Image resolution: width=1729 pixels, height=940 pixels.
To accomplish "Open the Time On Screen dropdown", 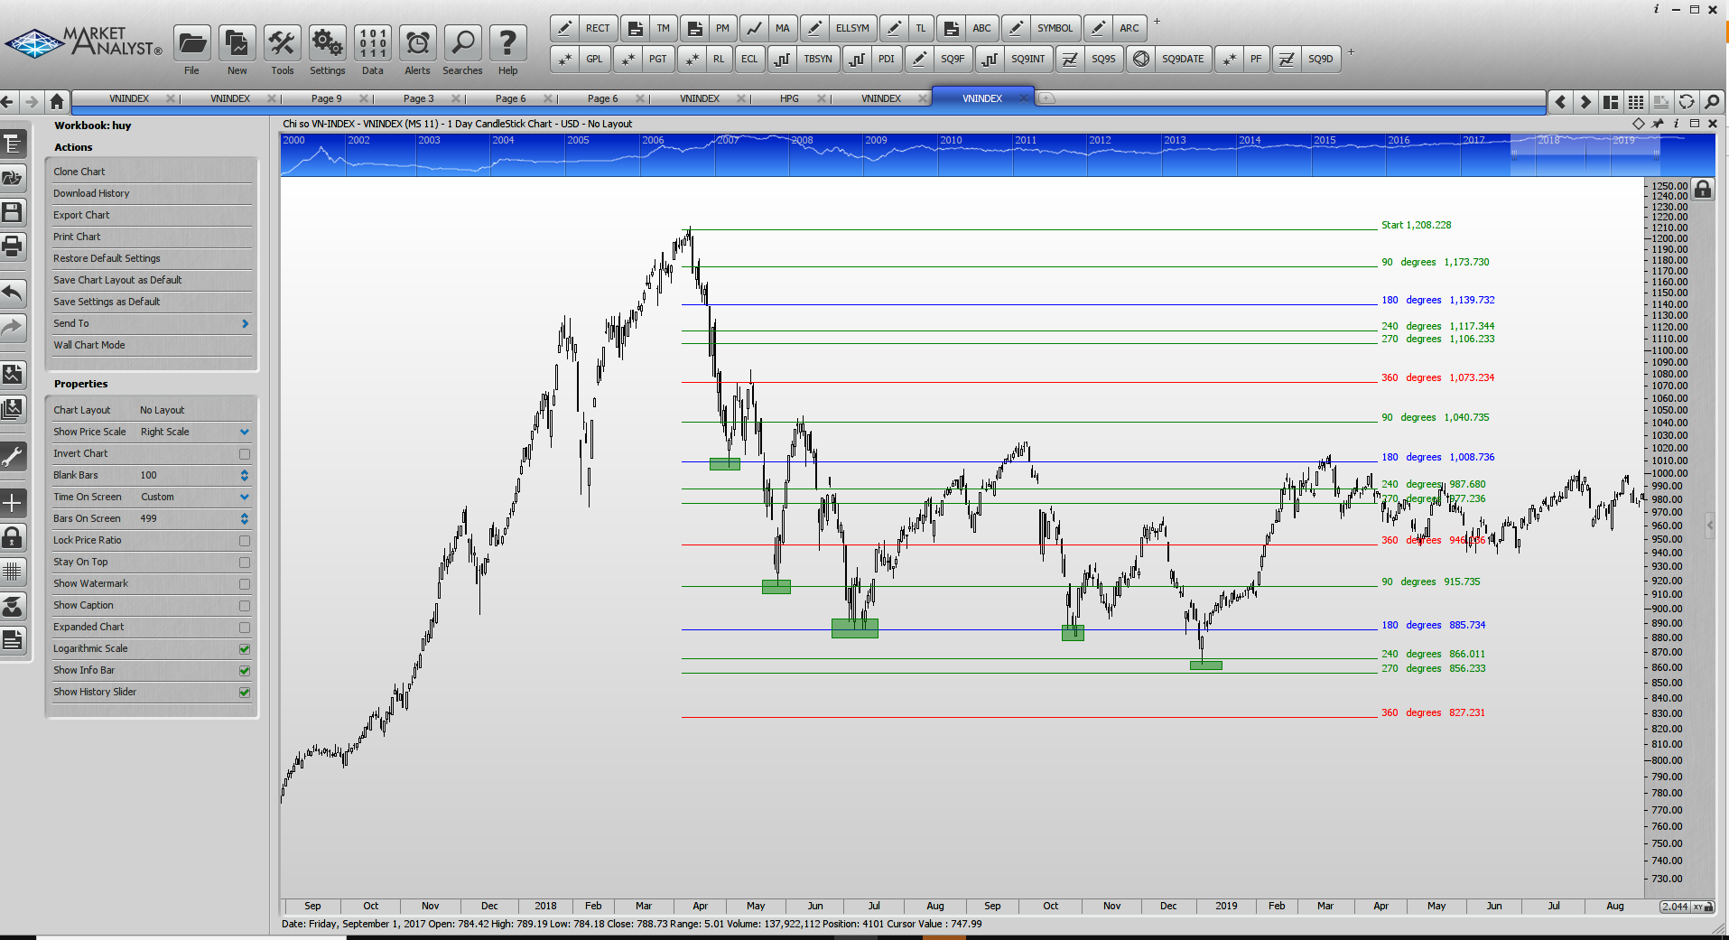I will [245, 498].
